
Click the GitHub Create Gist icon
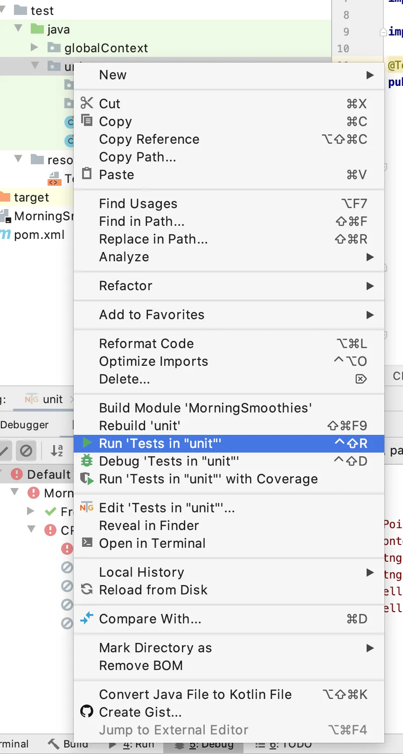point(87,712)
